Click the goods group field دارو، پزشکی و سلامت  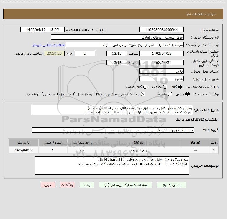(x=113, y=130)
